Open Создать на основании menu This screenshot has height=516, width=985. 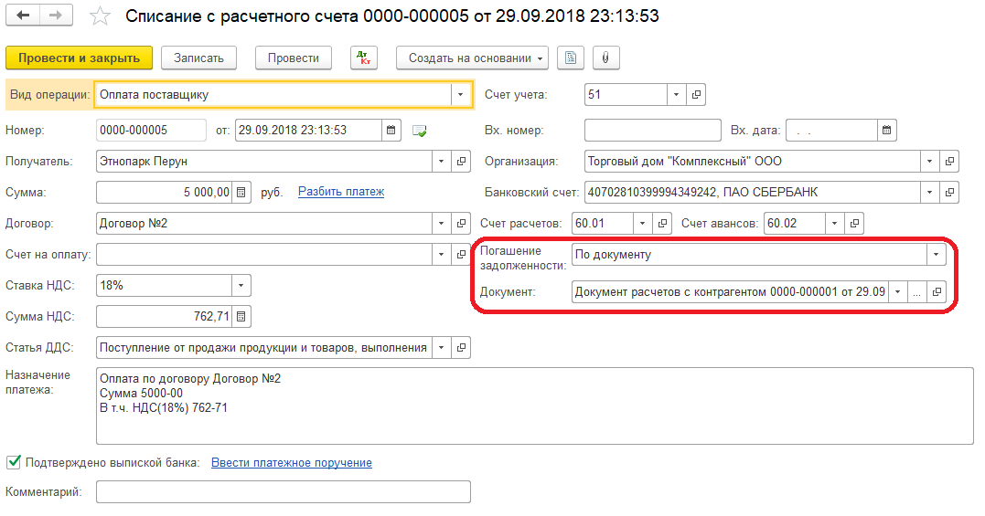pos(473,58)
